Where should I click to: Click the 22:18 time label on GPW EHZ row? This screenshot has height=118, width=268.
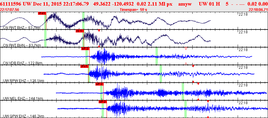pyautogui.click(x=243, y=103)
